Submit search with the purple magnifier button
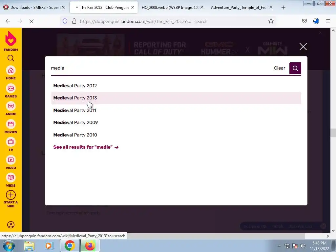This screenshot has width=336, height=252. (295, 68)
